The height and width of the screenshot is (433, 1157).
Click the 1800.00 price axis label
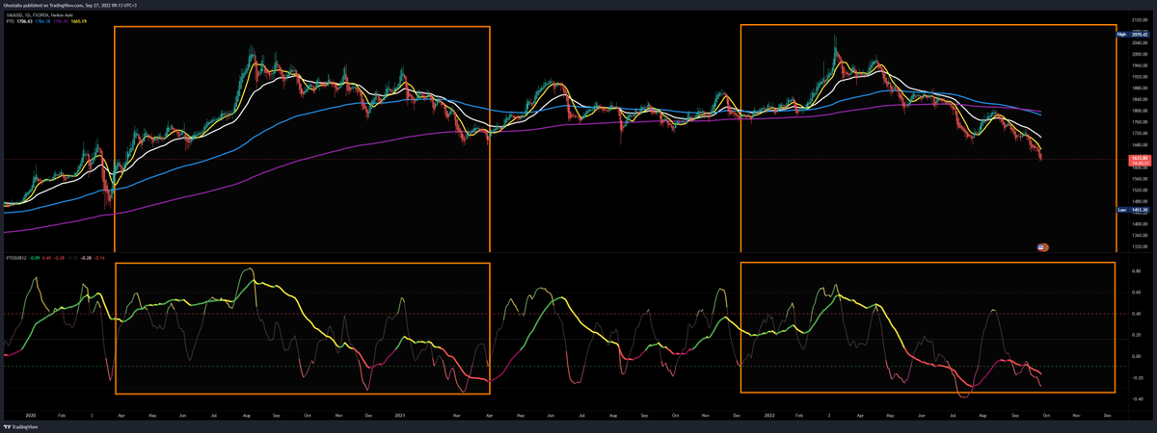pyautogui.click(x=1139, y=111)
